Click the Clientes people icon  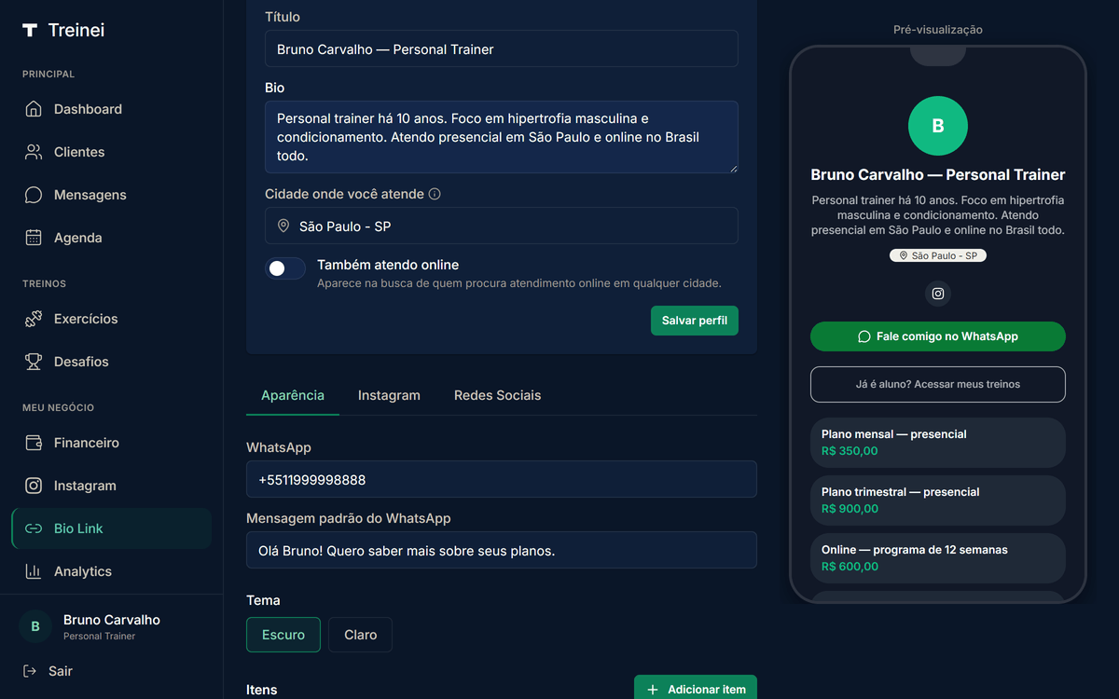click(34, 152)
